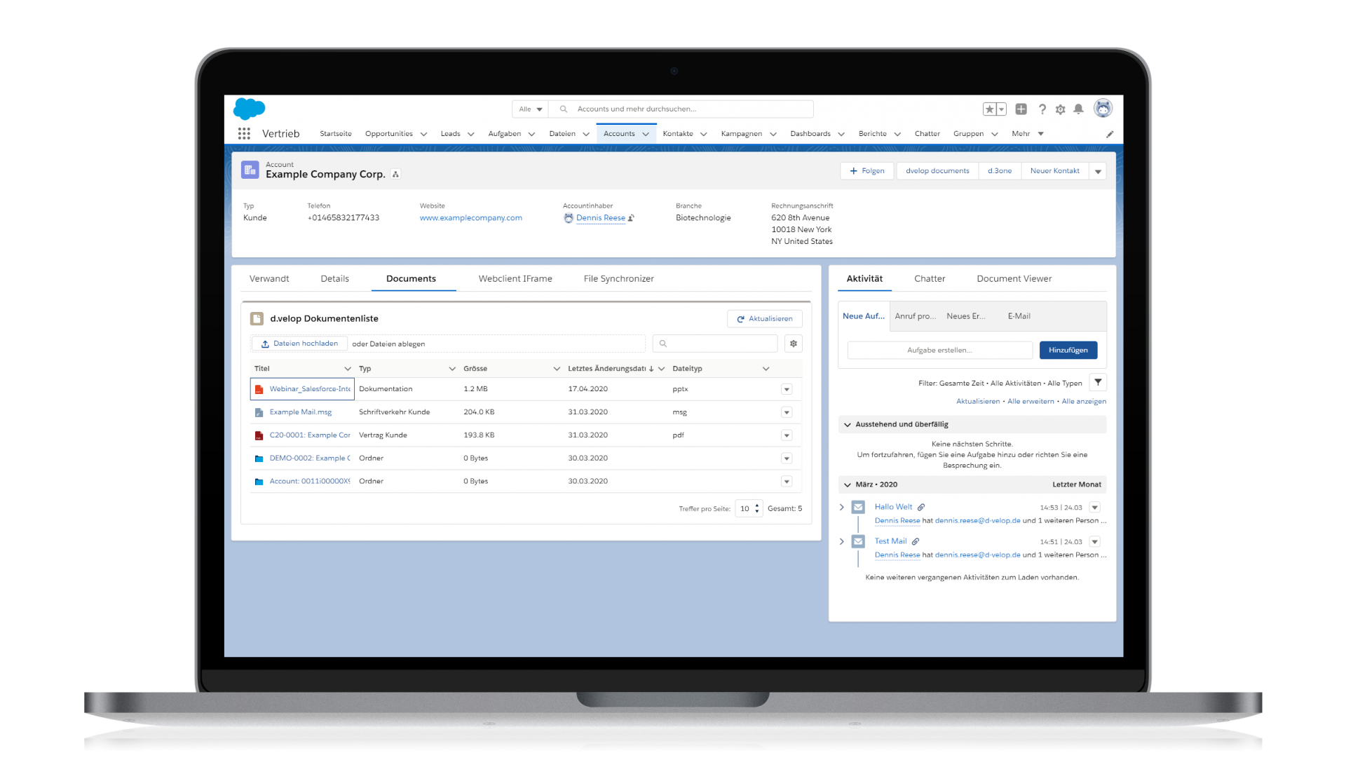The image size is (1346, 774).
Task: Click folder icon of DEMO-0002 row
Action: 259,459
